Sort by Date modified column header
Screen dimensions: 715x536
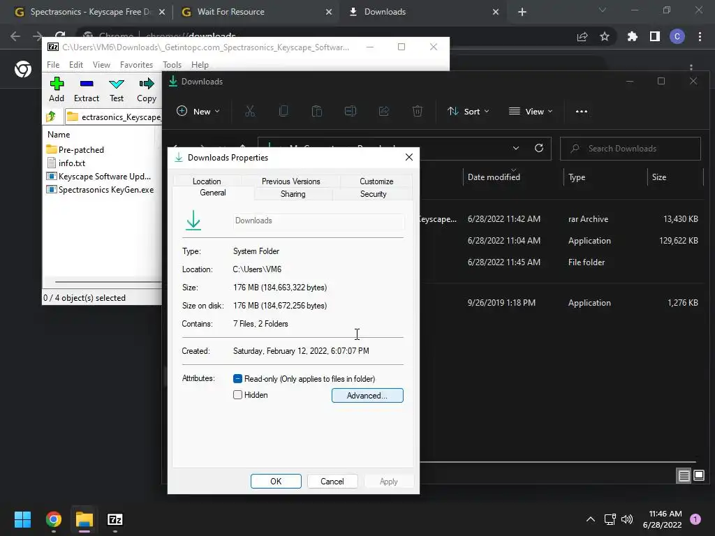[x=494, y=177]
